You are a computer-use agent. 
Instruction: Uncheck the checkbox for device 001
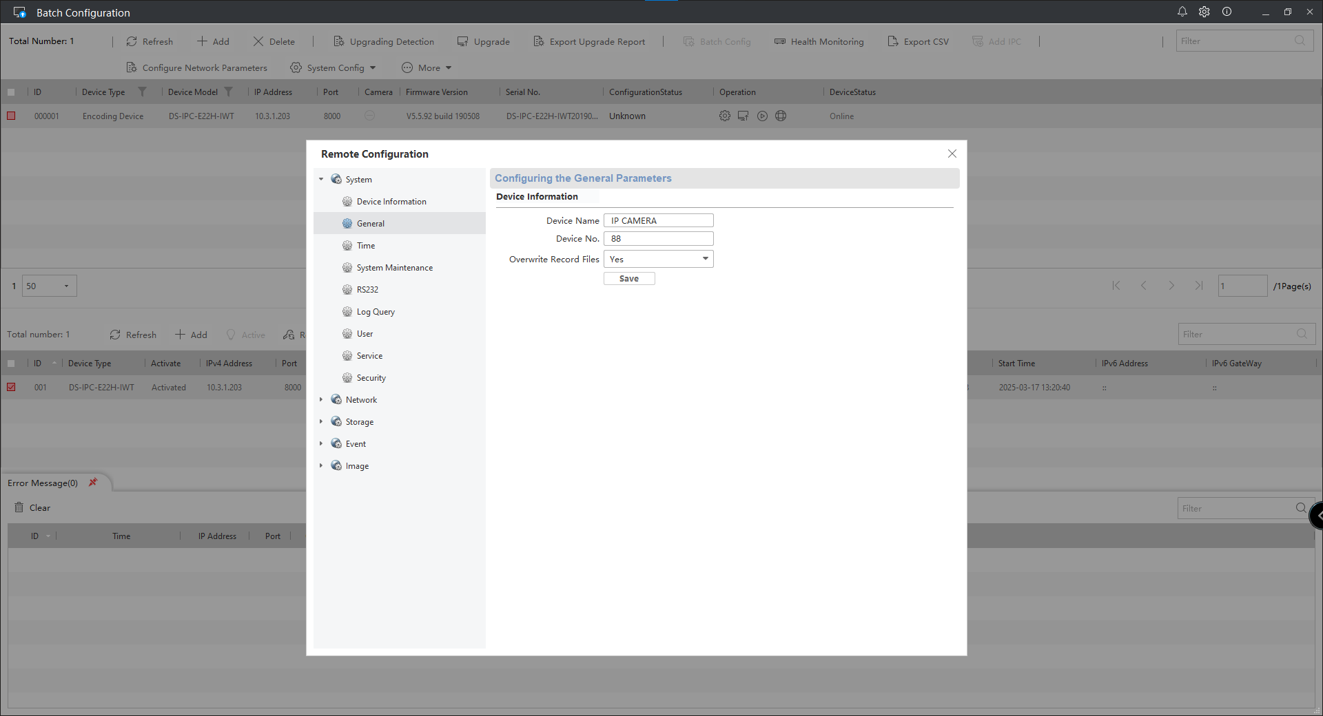point(11,388)
